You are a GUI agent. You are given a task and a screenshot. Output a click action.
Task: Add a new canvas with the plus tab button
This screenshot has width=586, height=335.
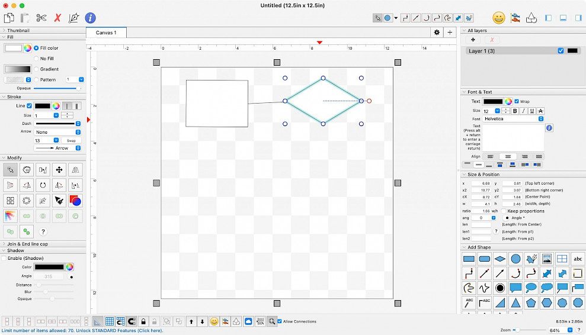pyautogui.click(x=450, y=33)
